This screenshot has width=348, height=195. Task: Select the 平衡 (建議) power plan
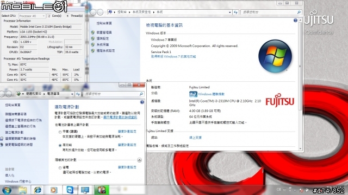pyautogui.click(x=60, y=132)
